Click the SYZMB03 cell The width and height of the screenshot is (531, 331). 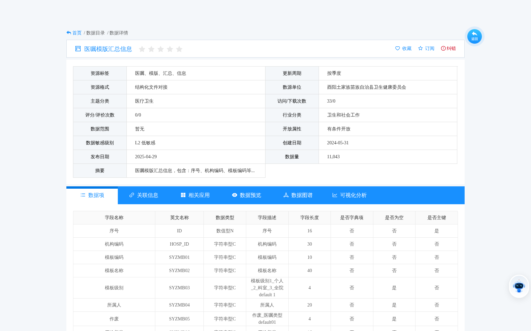tap(180, 288)
